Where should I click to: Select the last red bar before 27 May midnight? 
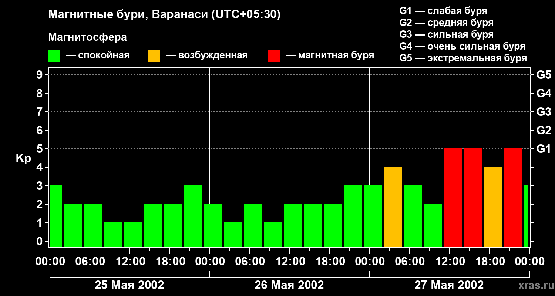pyautogui.click(x=513, y=198)
